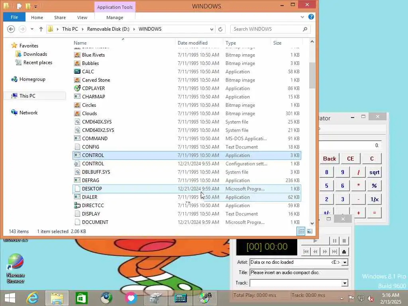Open the Naenara Browser desktop shortcut
The width and height of the screenshot is (408, 306).
click(16, 269)
